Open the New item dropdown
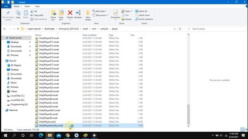Viewport: 248px width, 139px height. click(100, 11)
